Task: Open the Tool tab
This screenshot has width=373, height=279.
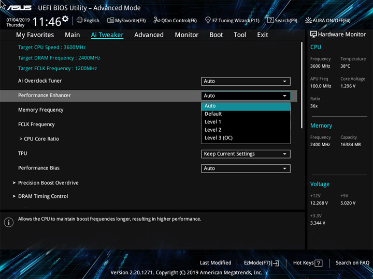Action: tap(240, 35)
